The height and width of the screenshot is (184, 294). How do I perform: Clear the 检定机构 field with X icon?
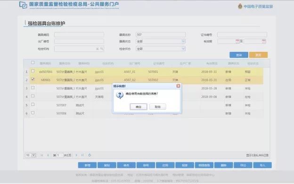(x=98, y=49)
